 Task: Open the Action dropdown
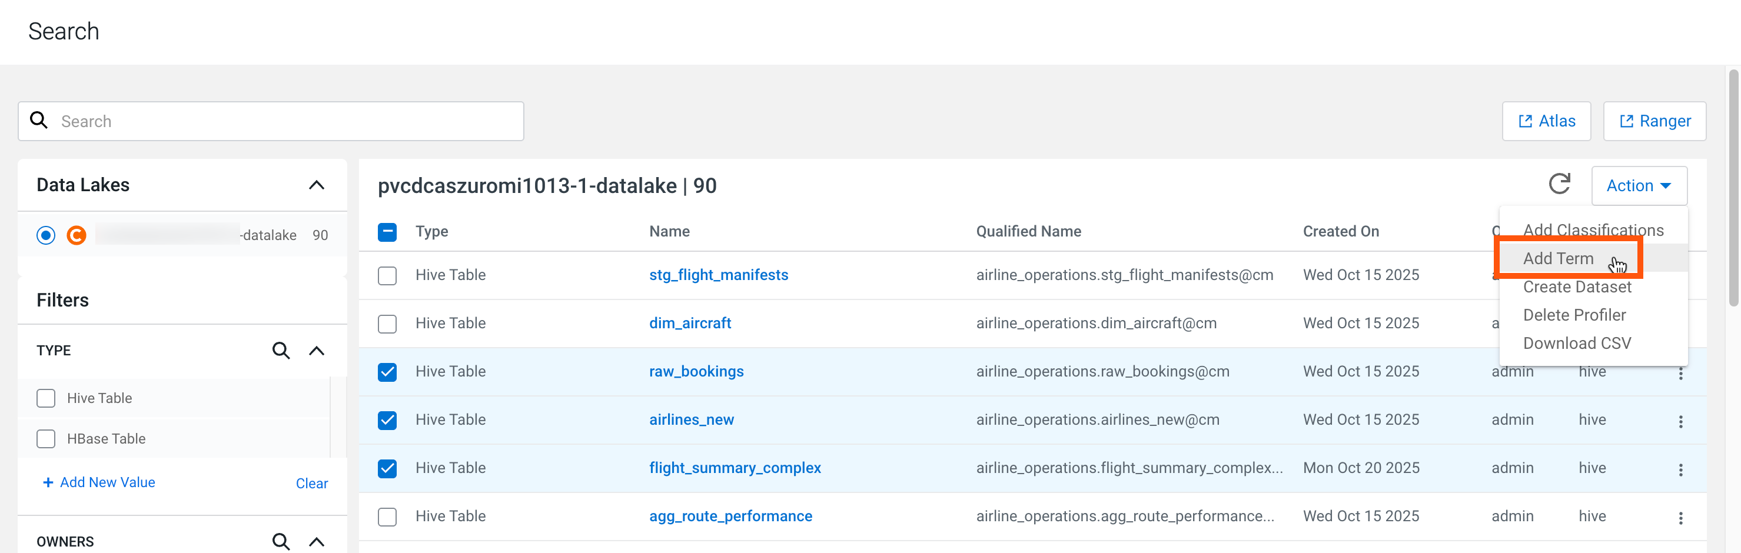1638,186
